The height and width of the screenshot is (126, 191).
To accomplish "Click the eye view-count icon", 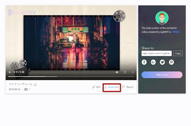I will 26,89.
